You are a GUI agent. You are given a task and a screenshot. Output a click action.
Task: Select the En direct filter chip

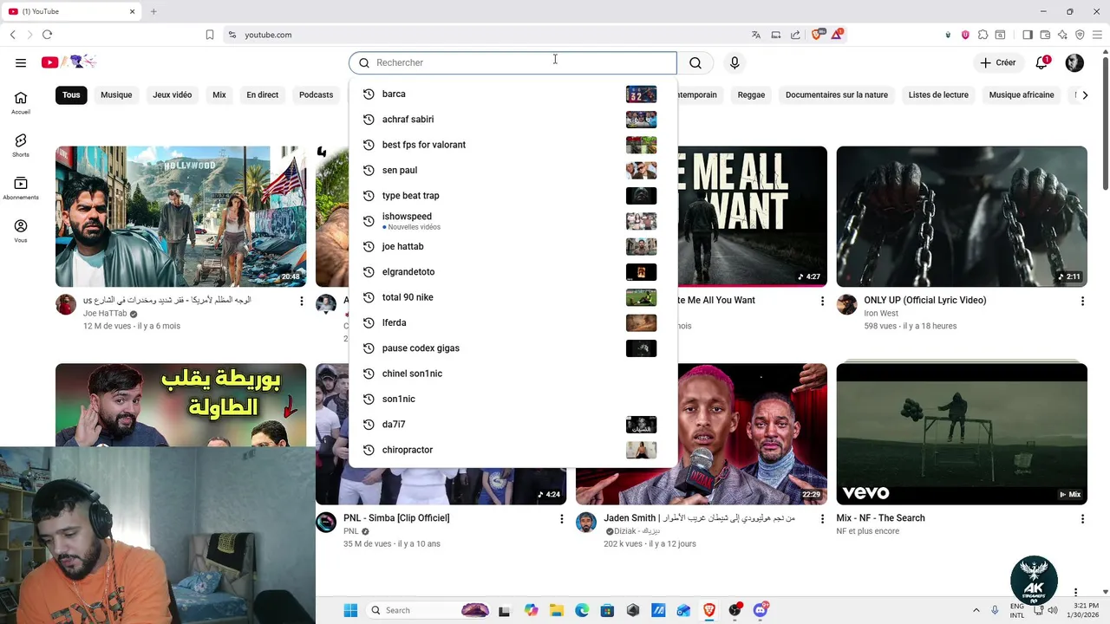262,94
